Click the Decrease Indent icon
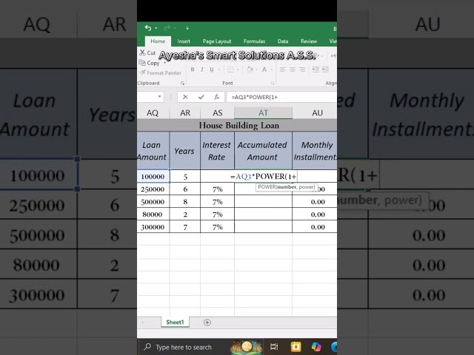Viewport: 474px width, 355px height. (x=316, y=70)
